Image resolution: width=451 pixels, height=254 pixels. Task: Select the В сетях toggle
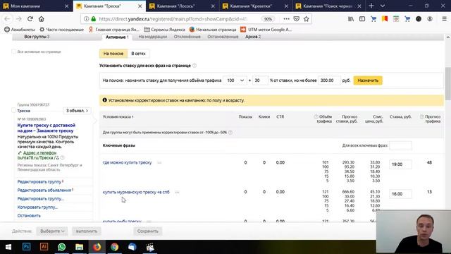pos(138,54)
